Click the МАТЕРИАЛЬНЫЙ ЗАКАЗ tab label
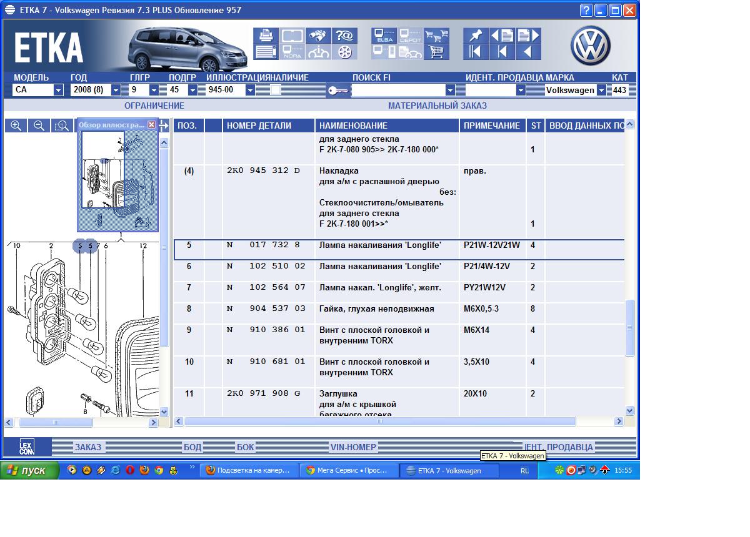This screenshot has height=537, width=750. pyautogui.click(x=437, y=106)
